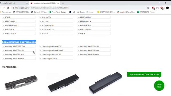Open the red extension icon beside the profile avatar

pyautogui.click(x=162, y=8)
